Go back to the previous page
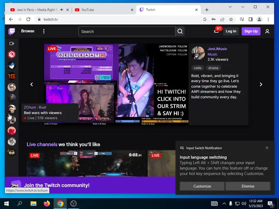 click(11, 19)
